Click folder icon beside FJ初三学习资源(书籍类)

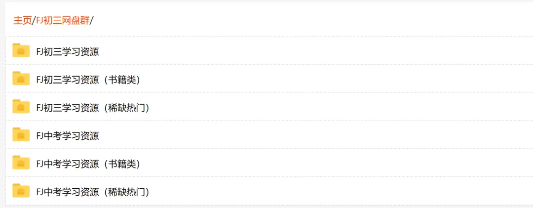coord(21,79)
